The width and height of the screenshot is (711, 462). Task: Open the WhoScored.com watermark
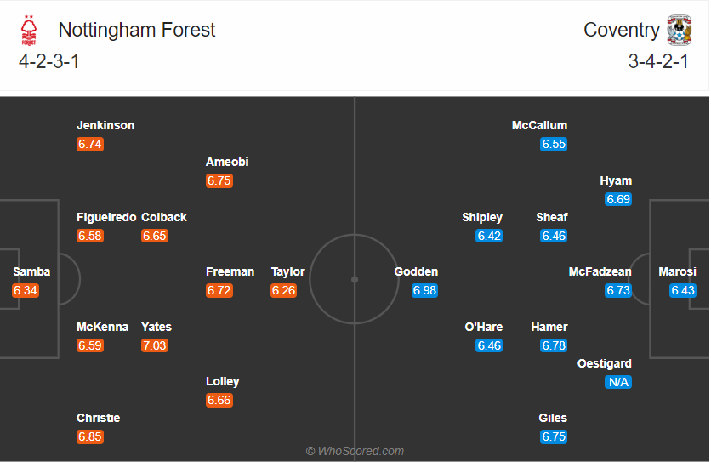coord(355,451)
